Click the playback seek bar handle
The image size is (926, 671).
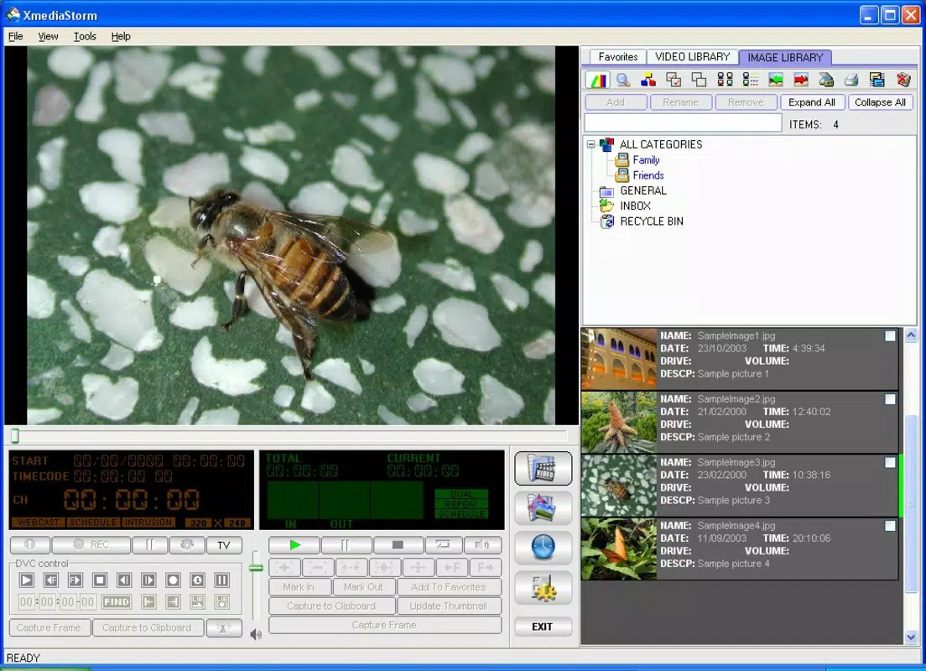15,436
